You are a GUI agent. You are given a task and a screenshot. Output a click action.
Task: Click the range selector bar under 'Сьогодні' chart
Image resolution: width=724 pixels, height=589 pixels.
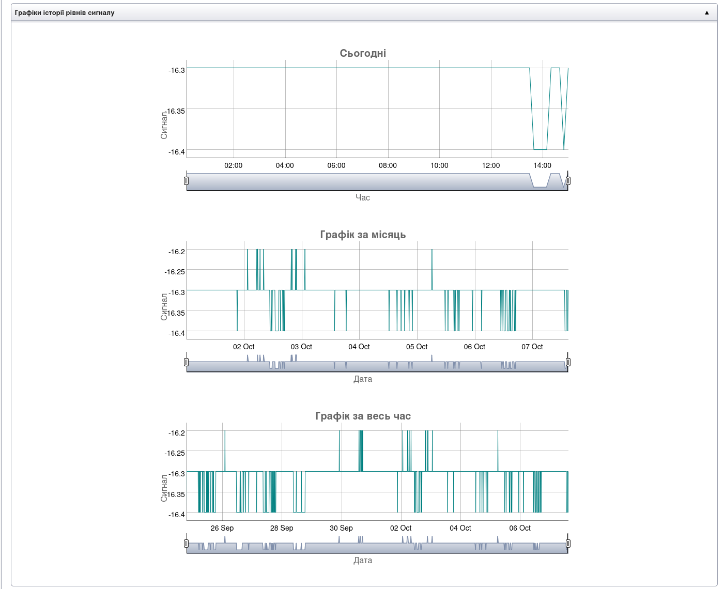coord(362,182)
